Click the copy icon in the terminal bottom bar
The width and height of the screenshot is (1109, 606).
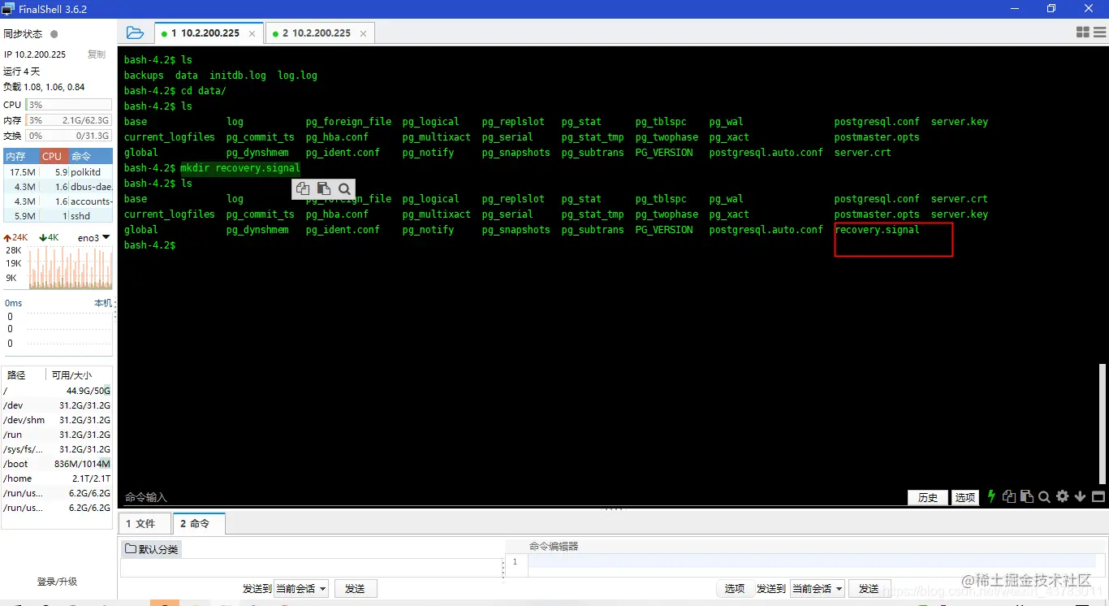(1009, 496)
